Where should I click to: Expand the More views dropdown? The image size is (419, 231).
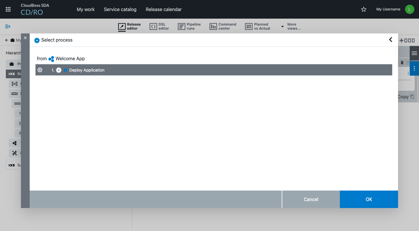(x=291, y=26)
